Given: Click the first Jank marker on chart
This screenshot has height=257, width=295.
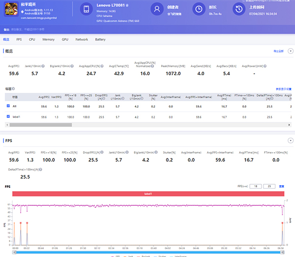Looking at the screenshot, I should click(x=14, y=223).
